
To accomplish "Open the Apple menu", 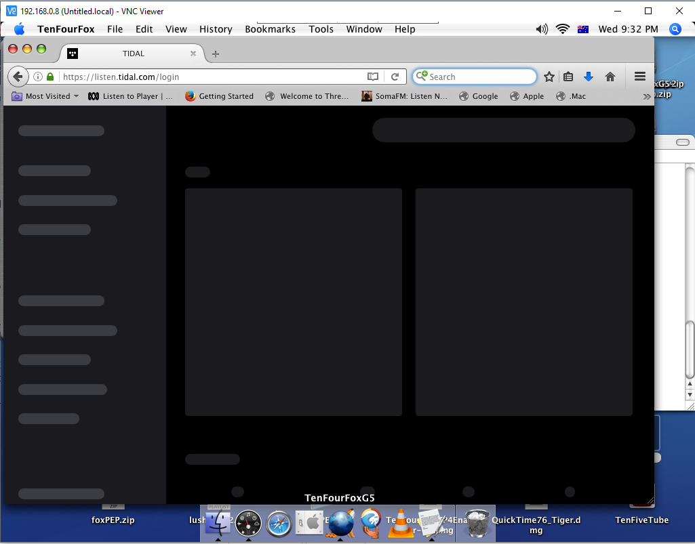I will [19, 29].
